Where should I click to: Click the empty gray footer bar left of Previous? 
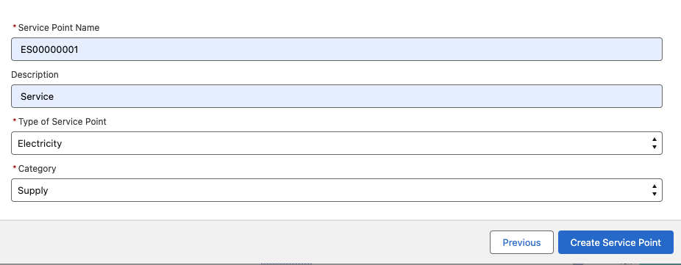point(243,242)
